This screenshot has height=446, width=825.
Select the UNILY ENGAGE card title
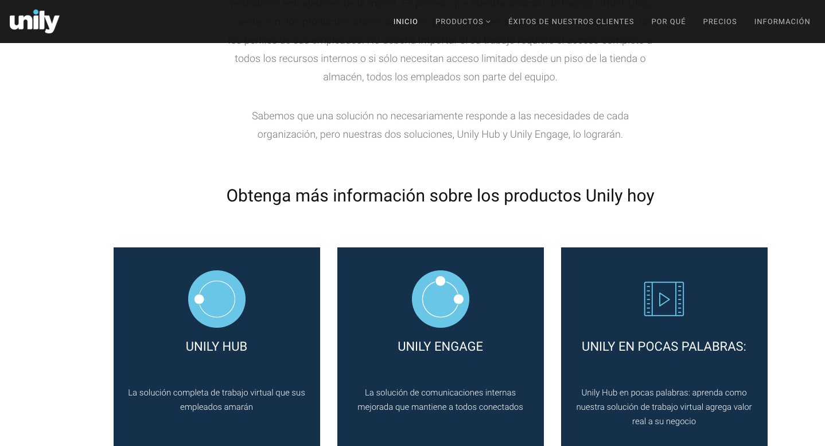(440, 347)
